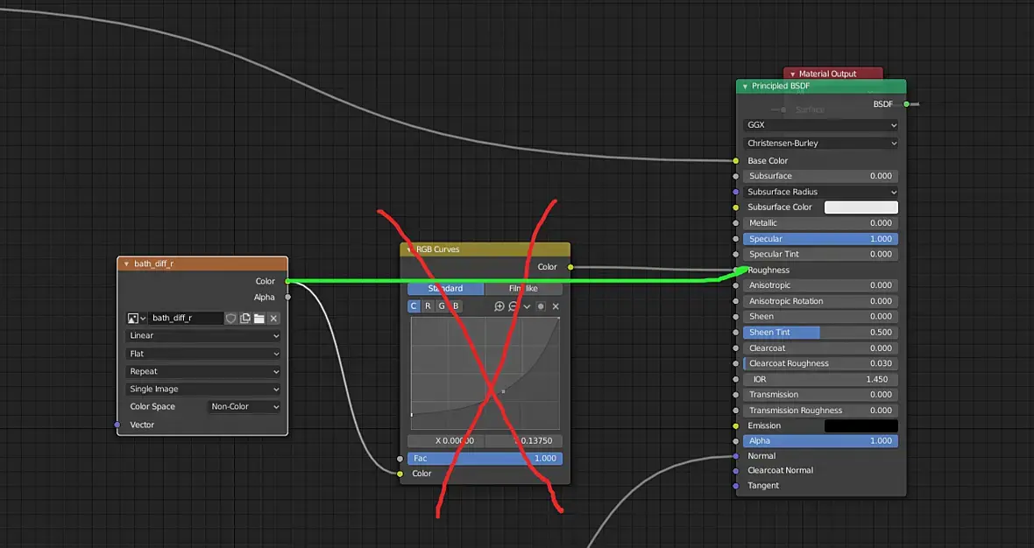1034x548 pixels.
Task: Select the control point on the RGB curve
Action: tap(503, 392)
